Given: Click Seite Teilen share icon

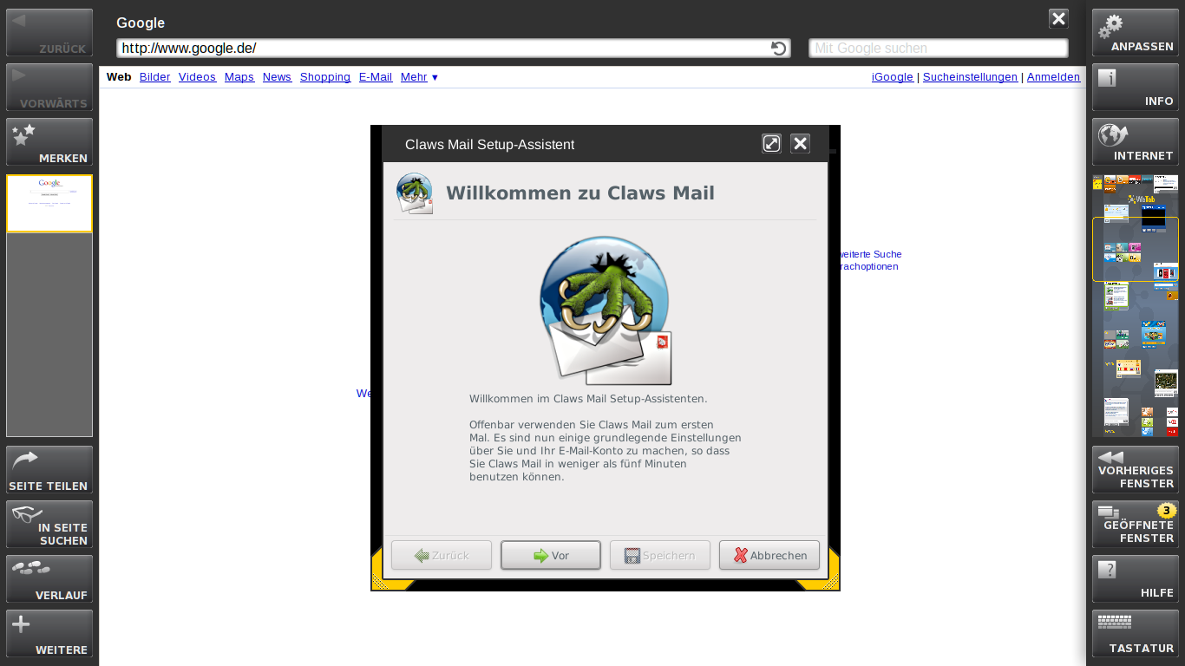Looking at the screenshot, I should pyautogui.click(x=49, y=469).
